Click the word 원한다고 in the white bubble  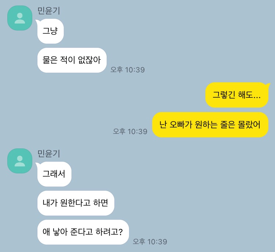tap(76, 203)
